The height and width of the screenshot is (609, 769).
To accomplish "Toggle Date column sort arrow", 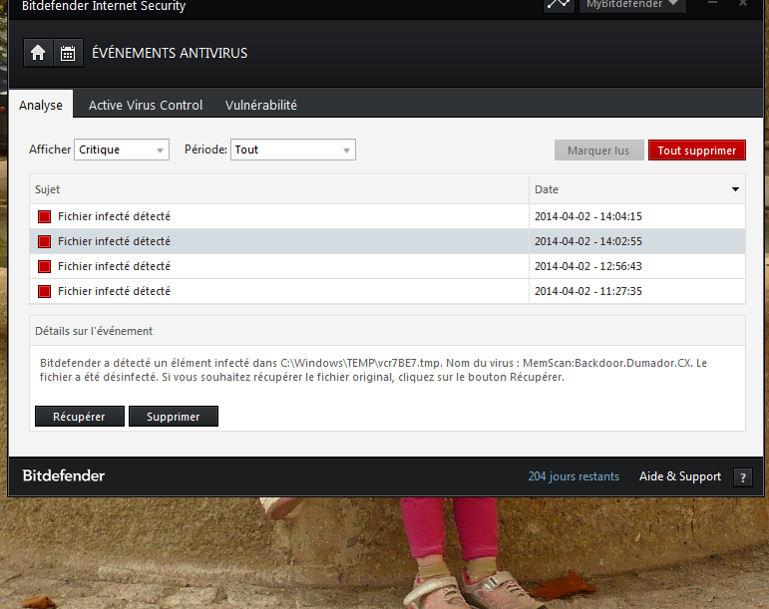I will pos(735,189).
